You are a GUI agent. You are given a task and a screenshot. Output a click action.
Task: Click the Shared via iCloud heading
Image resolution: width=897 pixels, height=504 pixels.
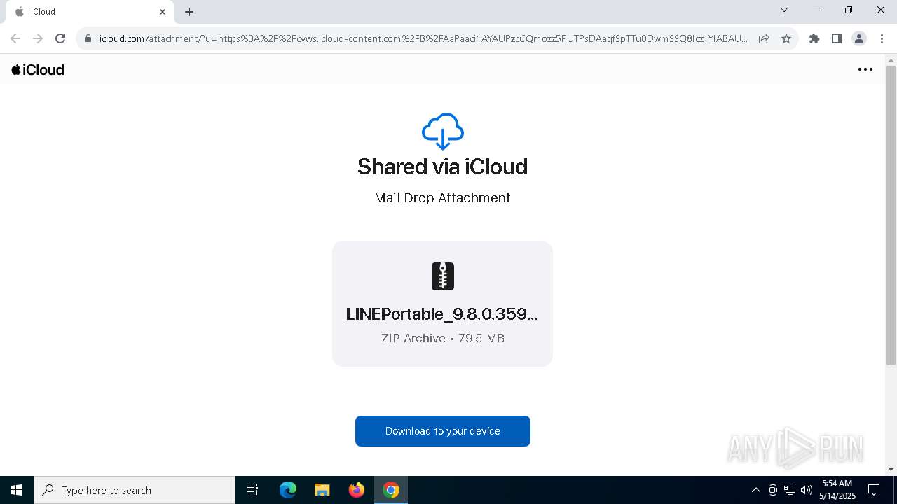coord(442,167)
